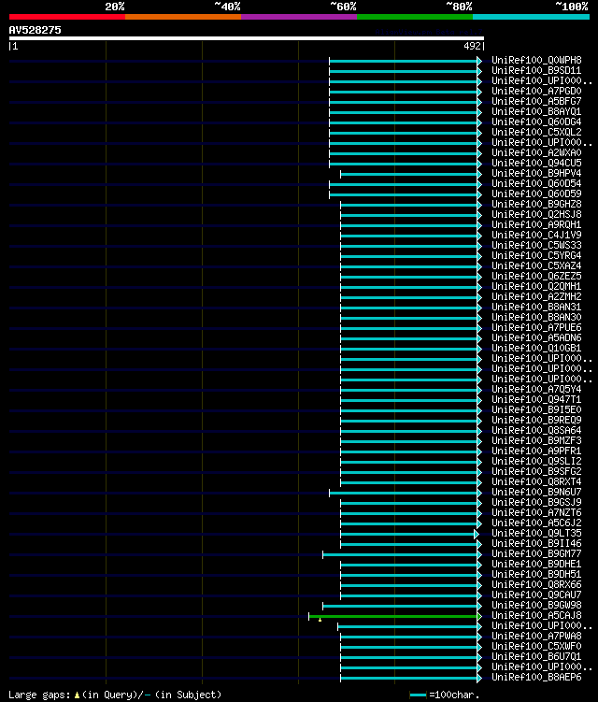Viewport: 598px width, 702px height.
Task: Open hit UniRef100_A5BFG7
Action: pos(536,101)
